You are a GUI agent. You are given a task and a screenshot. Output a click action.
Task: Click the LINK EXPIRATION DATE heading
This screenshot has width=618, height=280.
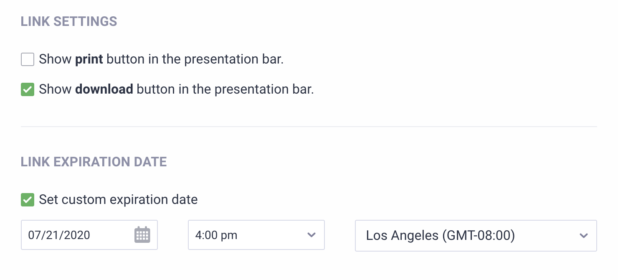coord(94,162)
